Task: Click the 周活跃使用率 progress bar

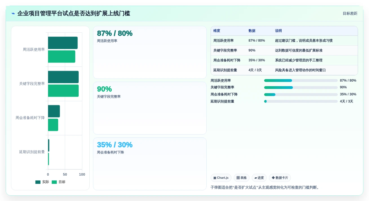Action: pos(301,81)
